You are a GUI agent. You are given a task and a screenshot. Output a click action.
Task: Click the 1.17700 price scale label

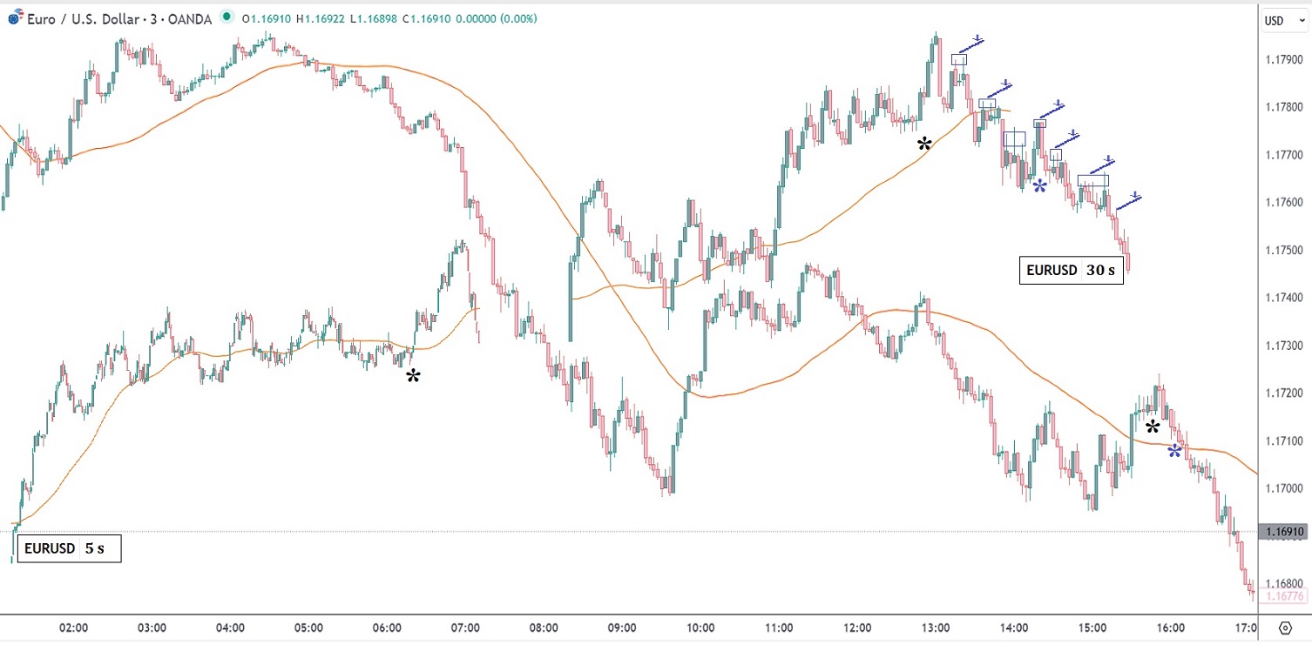coord(1284,155)
